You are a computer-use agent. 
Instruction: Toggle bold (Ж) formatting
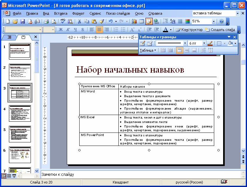(61, 30)
